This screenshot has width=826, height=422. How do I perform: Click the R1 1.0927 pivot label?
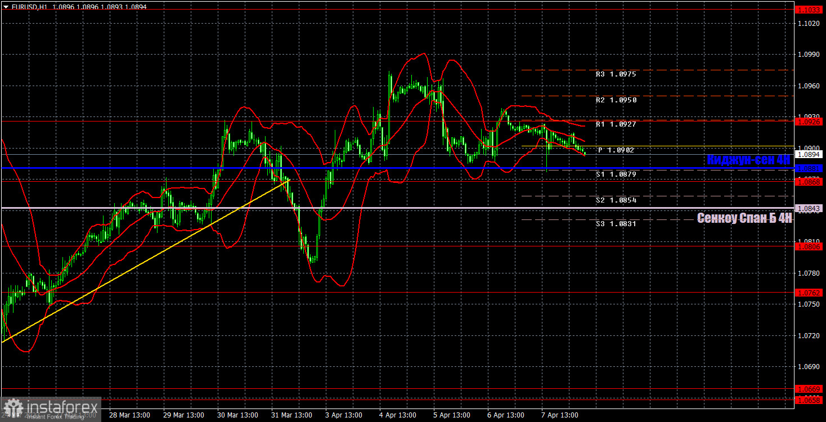616,124
